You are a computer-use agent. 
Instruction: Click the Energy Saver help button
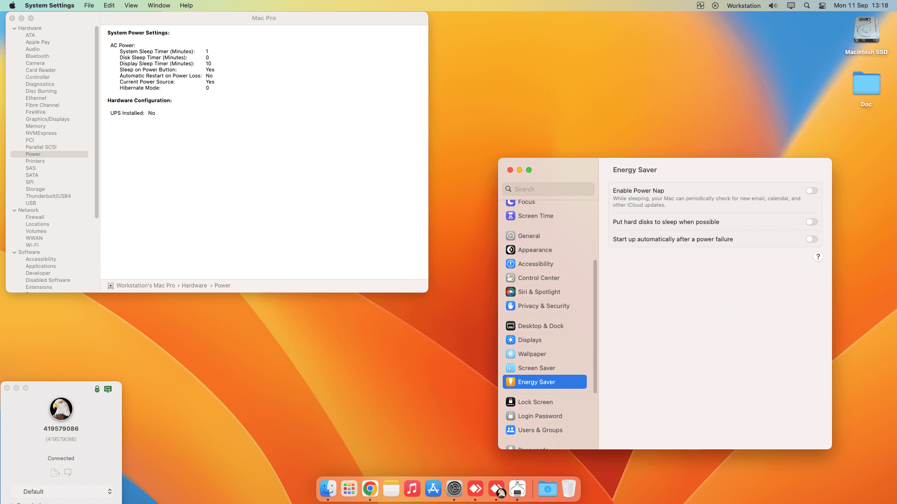click(x=818, y=257)
